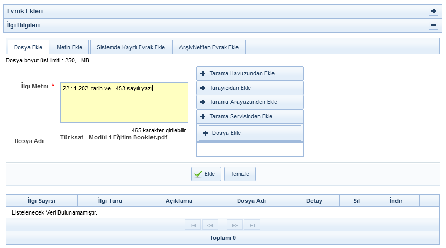Go to first page in table pager
The image size is (446, 248).
point(193,225)
